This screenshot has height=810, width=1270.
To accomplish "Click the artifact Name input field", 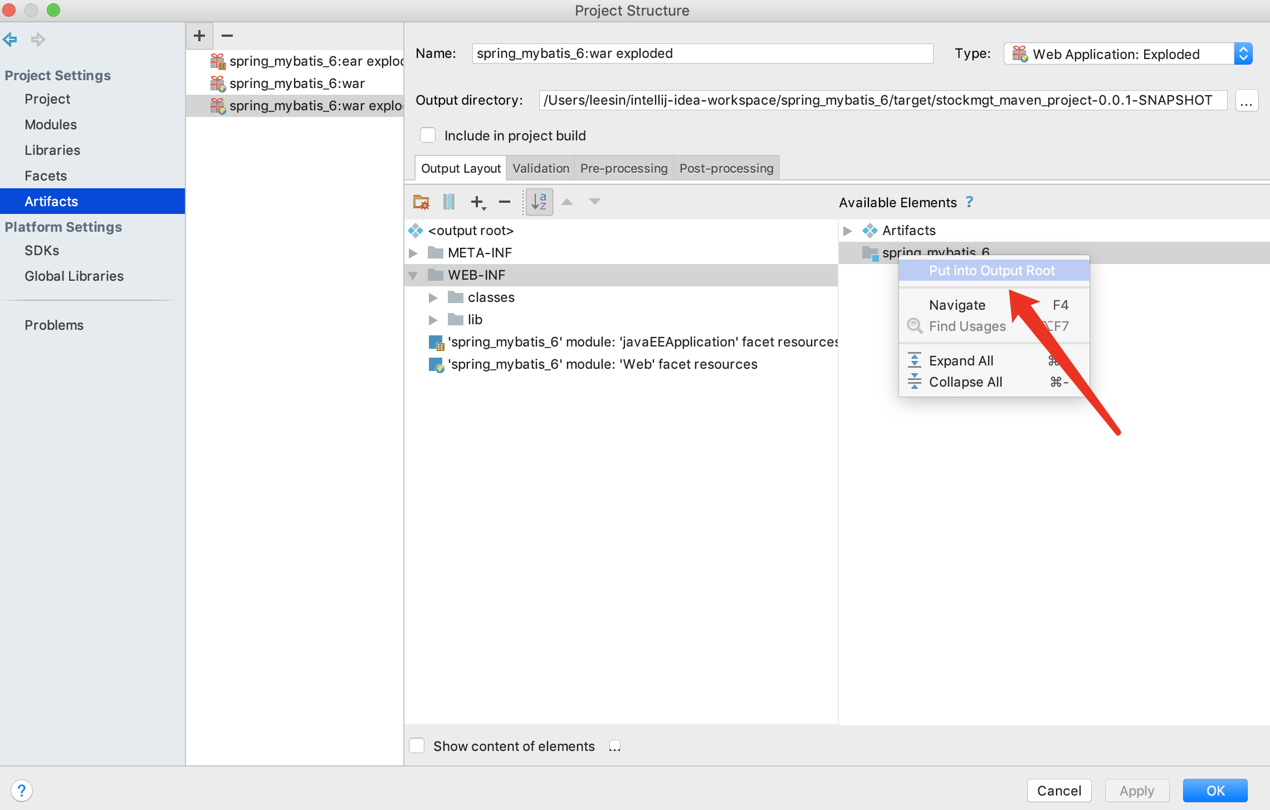I will click(x=702, y=53).
